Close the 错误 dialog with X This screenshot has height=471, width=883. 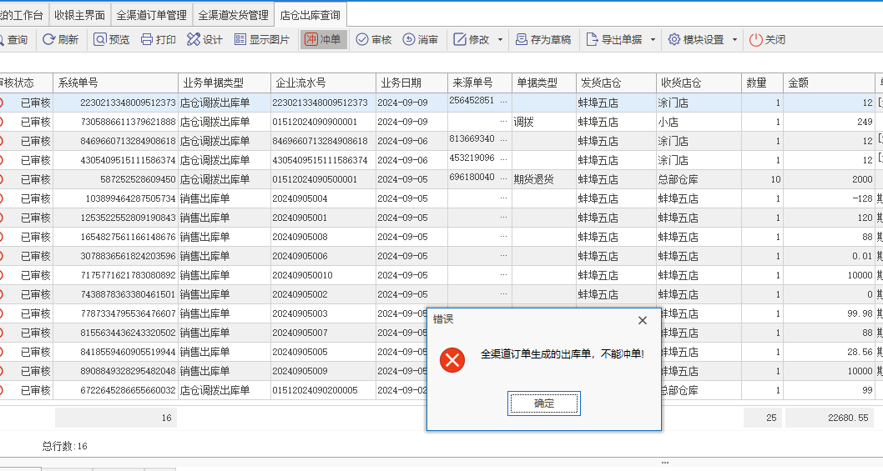point(643,320)
